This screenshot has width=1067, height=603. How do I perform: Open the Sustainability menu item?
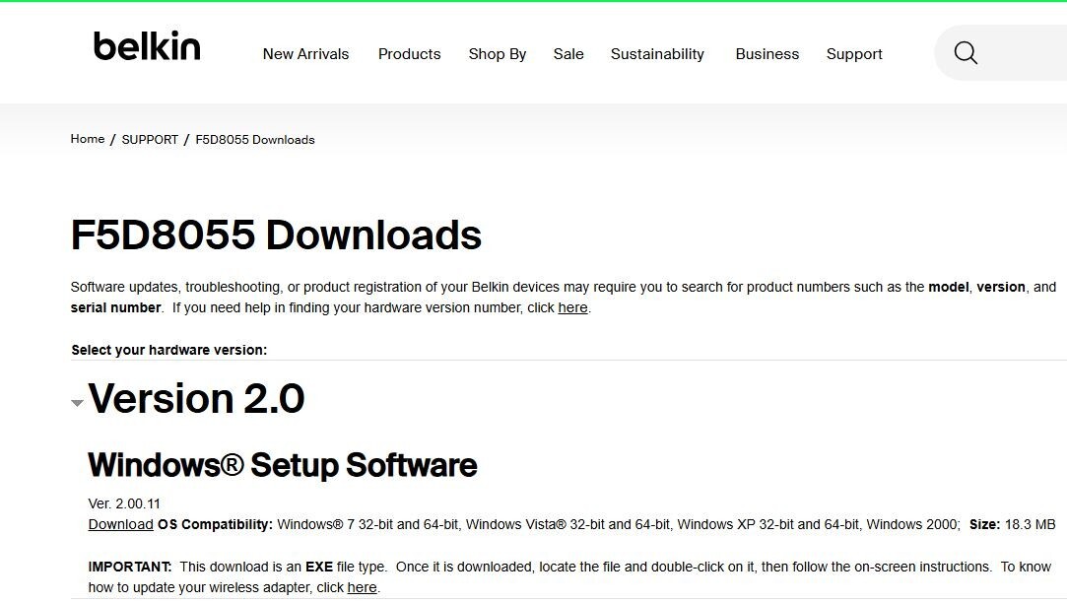(657, 54)
